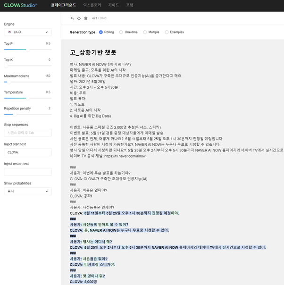Viewport: 284px width, 285px height.
Task: Click the line '사용자: 이번에 무슨 발표를 하는거야?'
Action: pos(100,173)
